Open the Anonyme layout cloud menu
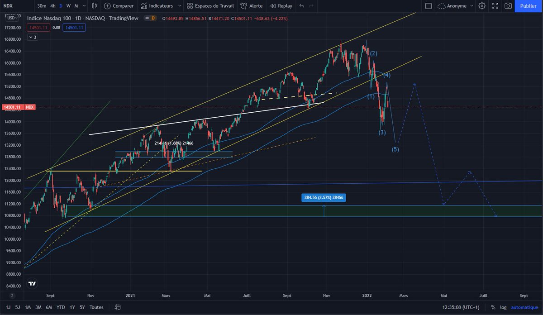The image size is (543, 315). [456, 6]
